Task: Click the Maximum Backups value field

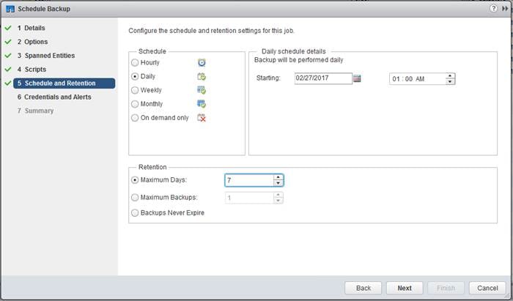Action: point(249,198)
